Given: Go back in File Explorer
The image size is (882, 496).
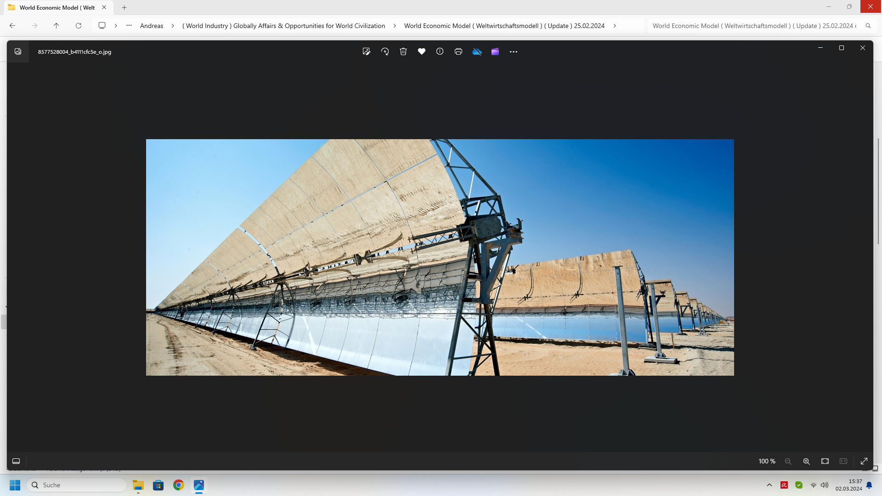Looking at the screenshot, I should [12, 26].
